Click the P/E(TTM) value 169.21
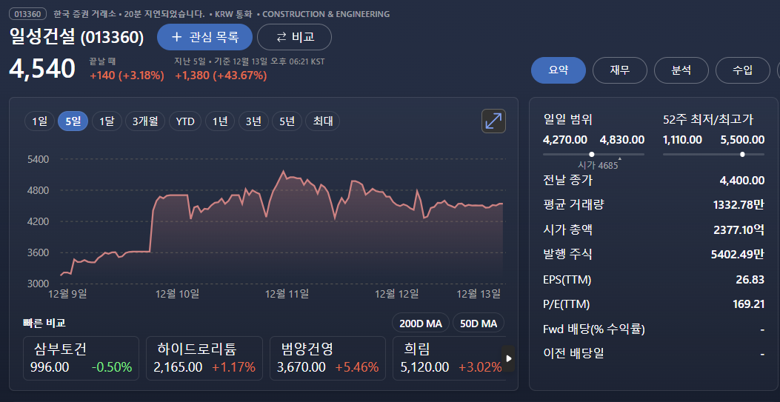This screenshot has height=402, width=780. coord(749,304)
